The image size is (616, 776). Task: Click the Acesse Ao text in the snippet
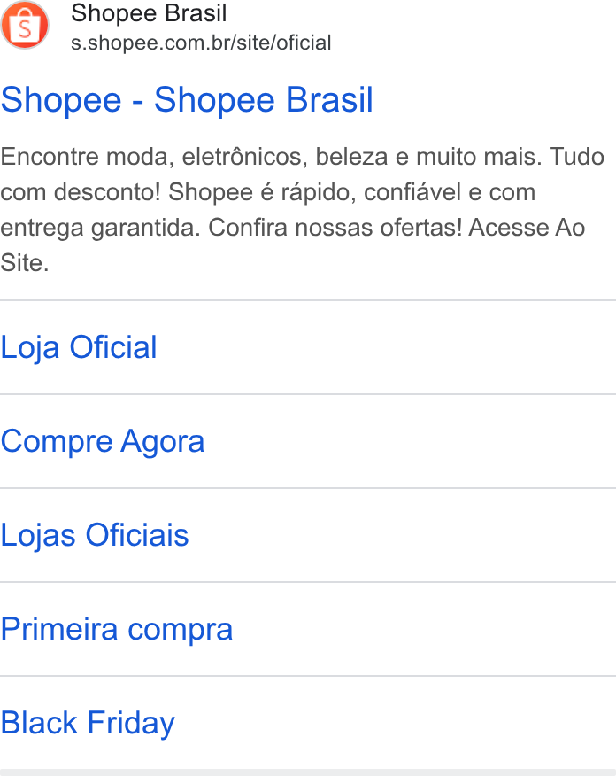(x=527, y=228)
